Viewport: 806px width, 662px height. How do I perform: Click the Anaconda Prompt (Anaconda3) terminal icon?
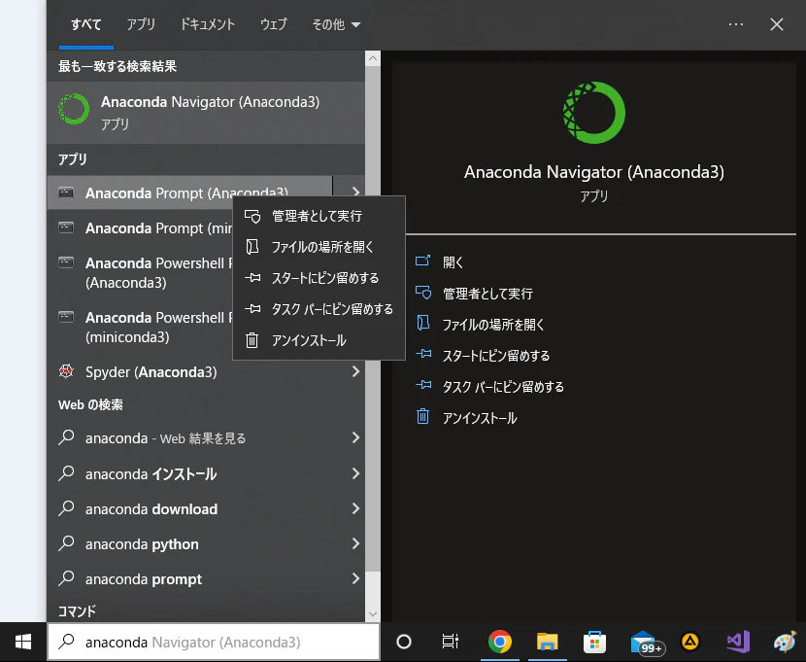point(66,192)
